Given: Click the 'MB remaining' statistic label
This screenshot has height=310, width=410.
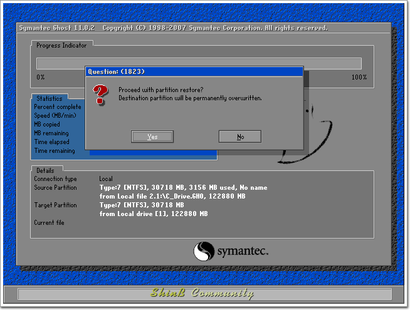Looking at the screenshot, I should pos(51,133).
